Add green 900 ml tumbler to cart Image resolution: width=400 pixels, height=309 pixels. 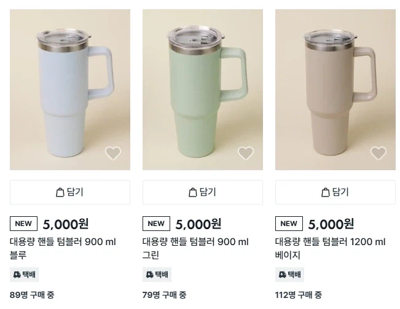click(203, 192)
